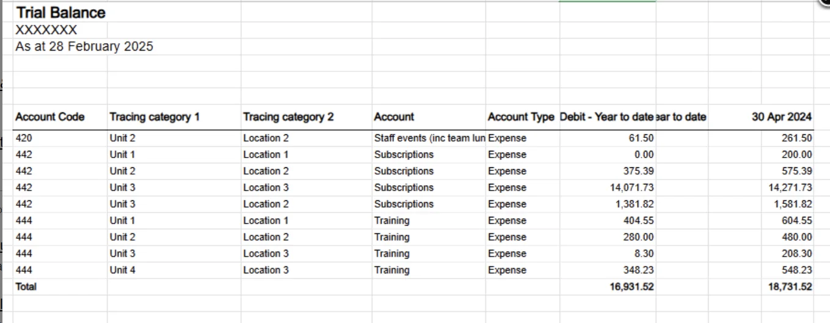Select the Staff events account cell
The width and height of the screenshot is (830, 323).
pyautogui.click(x=429, y=139)
